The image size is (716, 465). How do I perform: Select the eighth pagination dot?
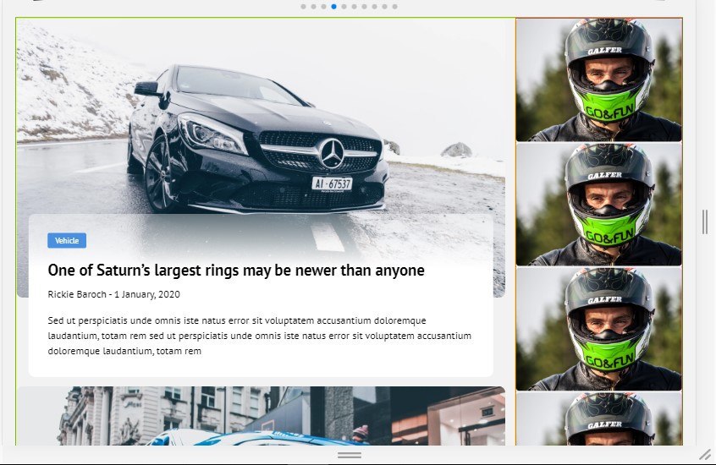(374, 7)
